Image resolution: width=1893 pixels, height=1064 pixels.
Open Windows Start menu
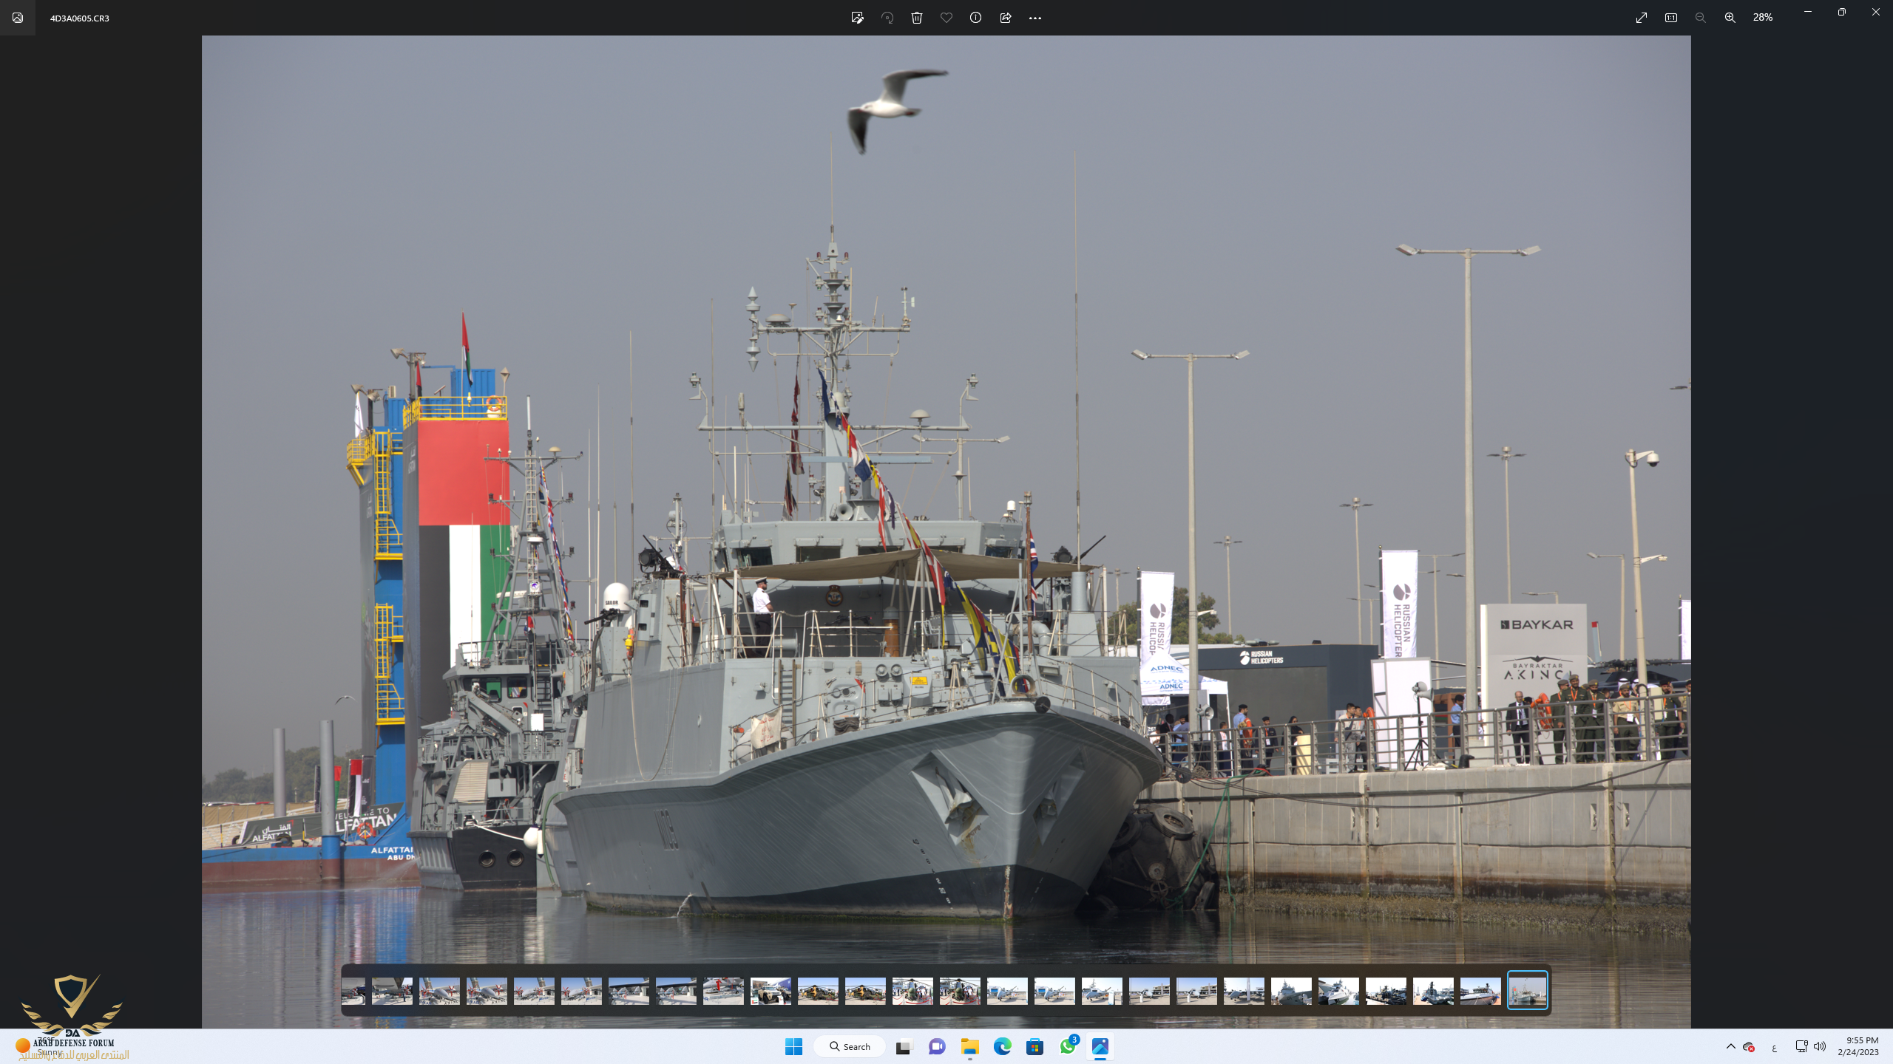(794, 1046)
